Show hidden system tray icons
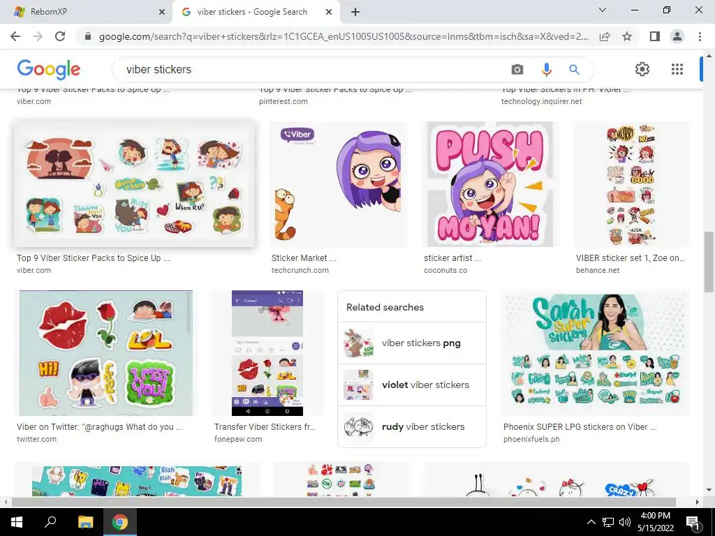 (x=591, y=522)
